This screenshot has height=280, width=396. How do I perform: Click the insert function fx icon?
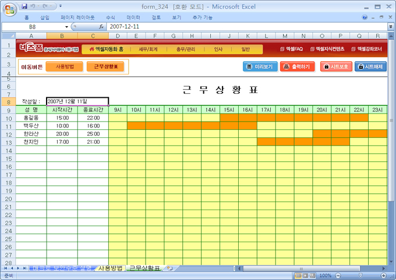(101, 27)
